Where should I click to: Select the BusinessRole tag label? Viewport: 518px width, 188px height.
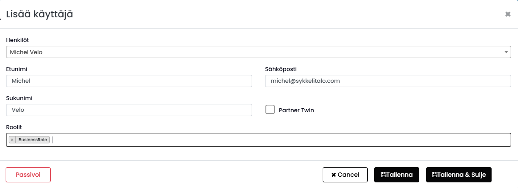point(32,140)
